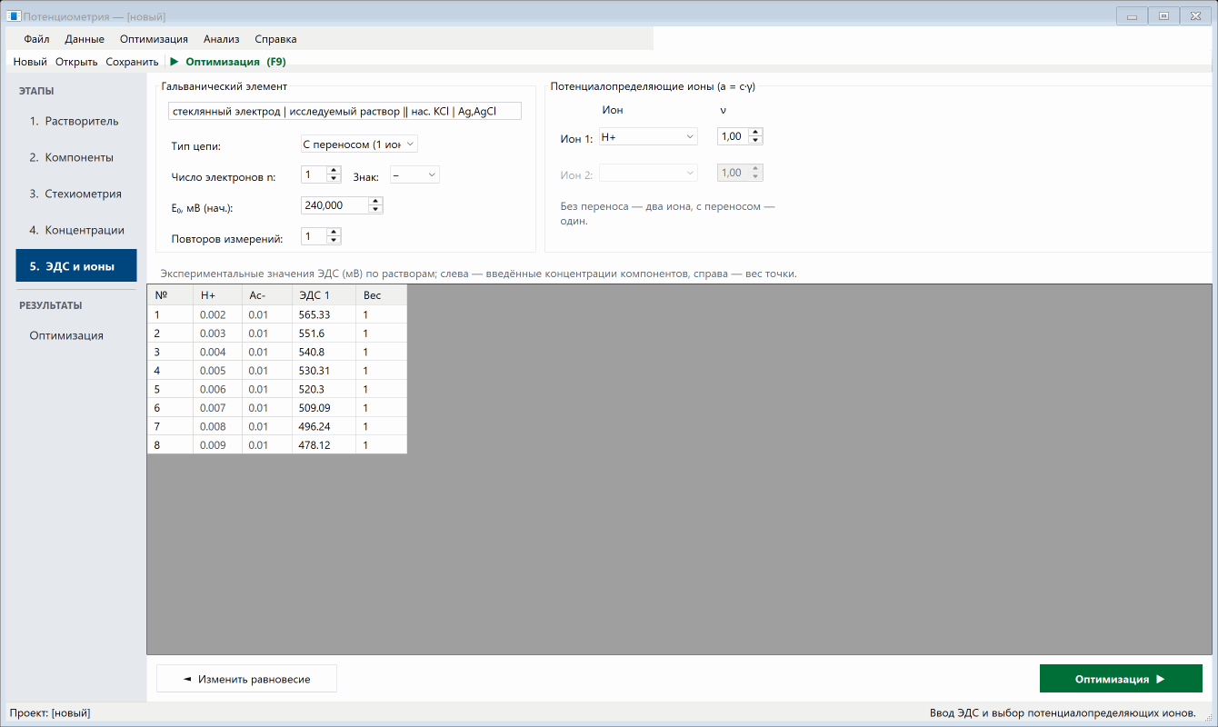Increase E₀ value with up arrow
Image resolution: width=1218 pixels, height=727 pixels.
click(x=375, y=201)
